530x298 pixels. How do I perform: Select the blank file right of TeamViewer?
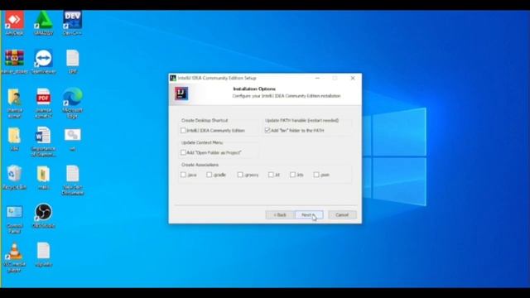click(x=73, y=61)
